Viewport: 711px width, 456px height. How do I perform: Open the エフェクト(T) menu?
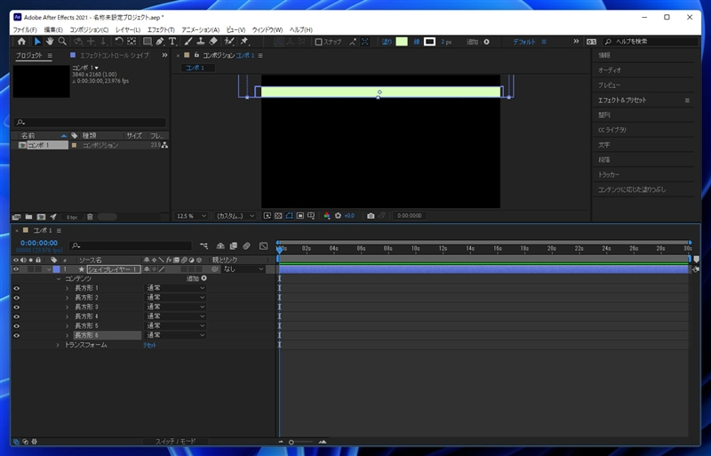click(x=161, y=30)
